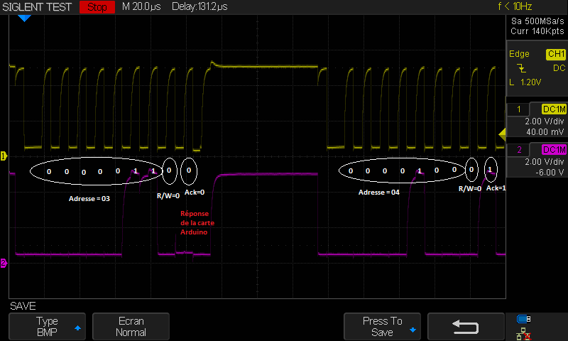Click the falling edge trigger slope icon
Image resolution: width=568 pixels, height=341 pixels.
522,68
